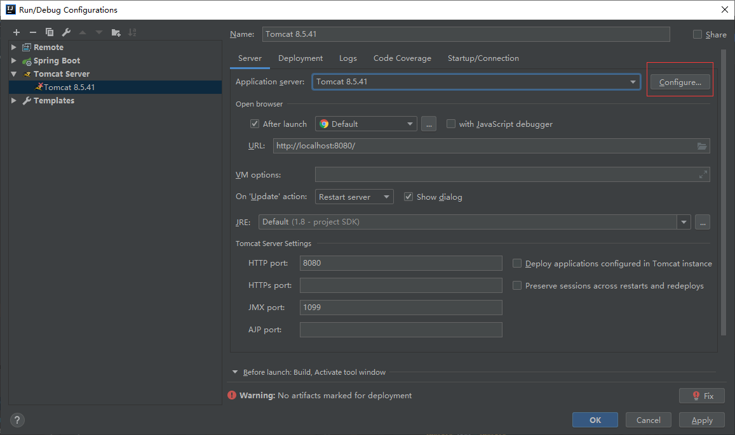The image size is (735, 435).
Task: Remove configuration with minus icon
Action: point(33,32)
